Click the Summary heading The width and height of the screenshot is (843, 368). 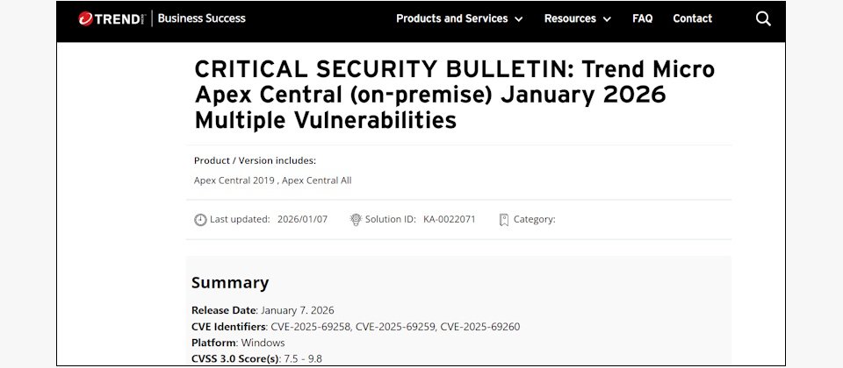pos(230,282)
